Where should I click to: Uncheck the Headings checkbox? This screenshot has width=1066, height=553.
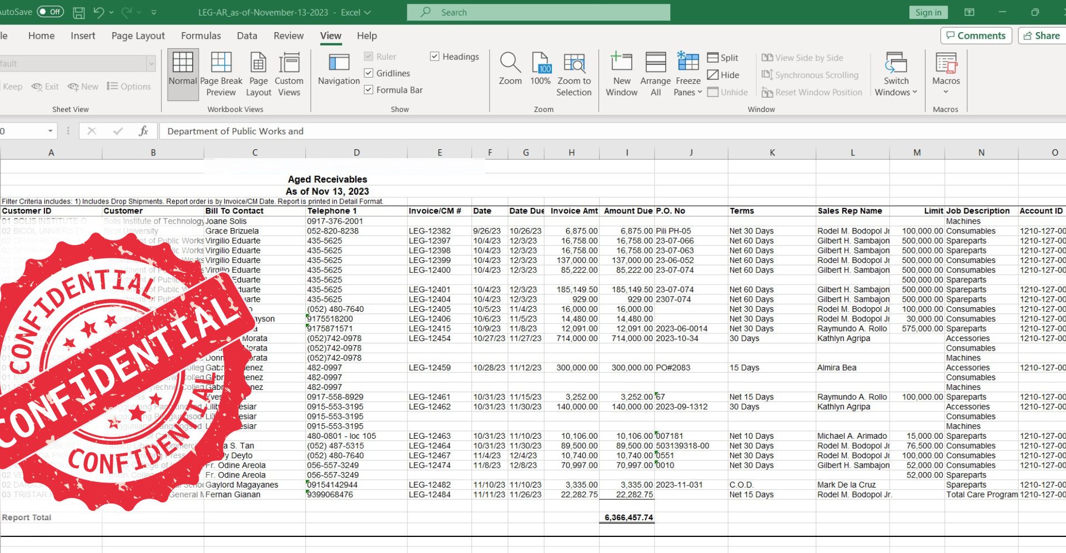point(435,57)
